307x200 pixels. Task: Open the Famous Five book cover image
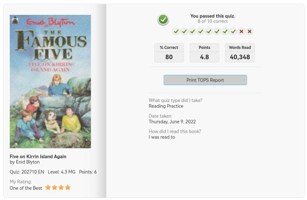point(50,82)
